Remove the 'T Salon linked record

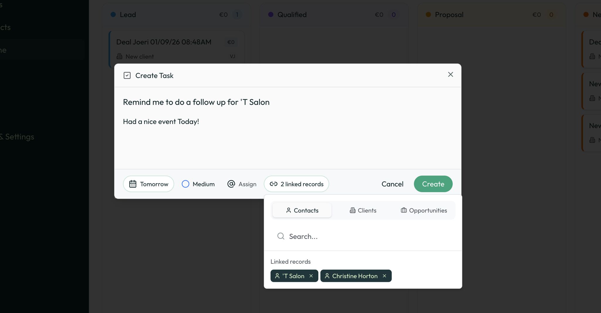[311, 276]
